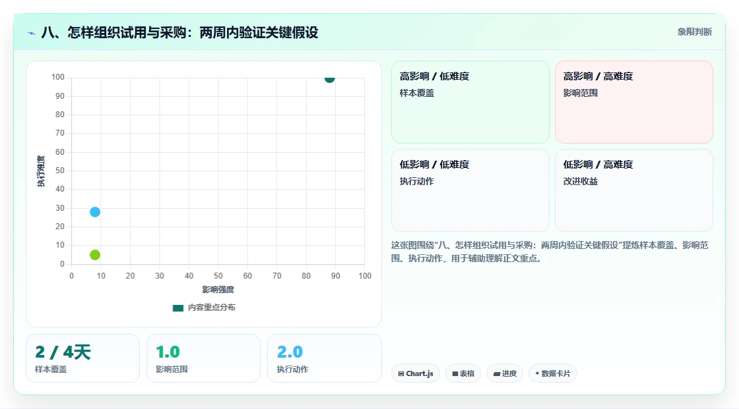The image size is (739, 409).
Task: Click the 样本覆盖 text in the green quadrant card
Action: (416, 93)
